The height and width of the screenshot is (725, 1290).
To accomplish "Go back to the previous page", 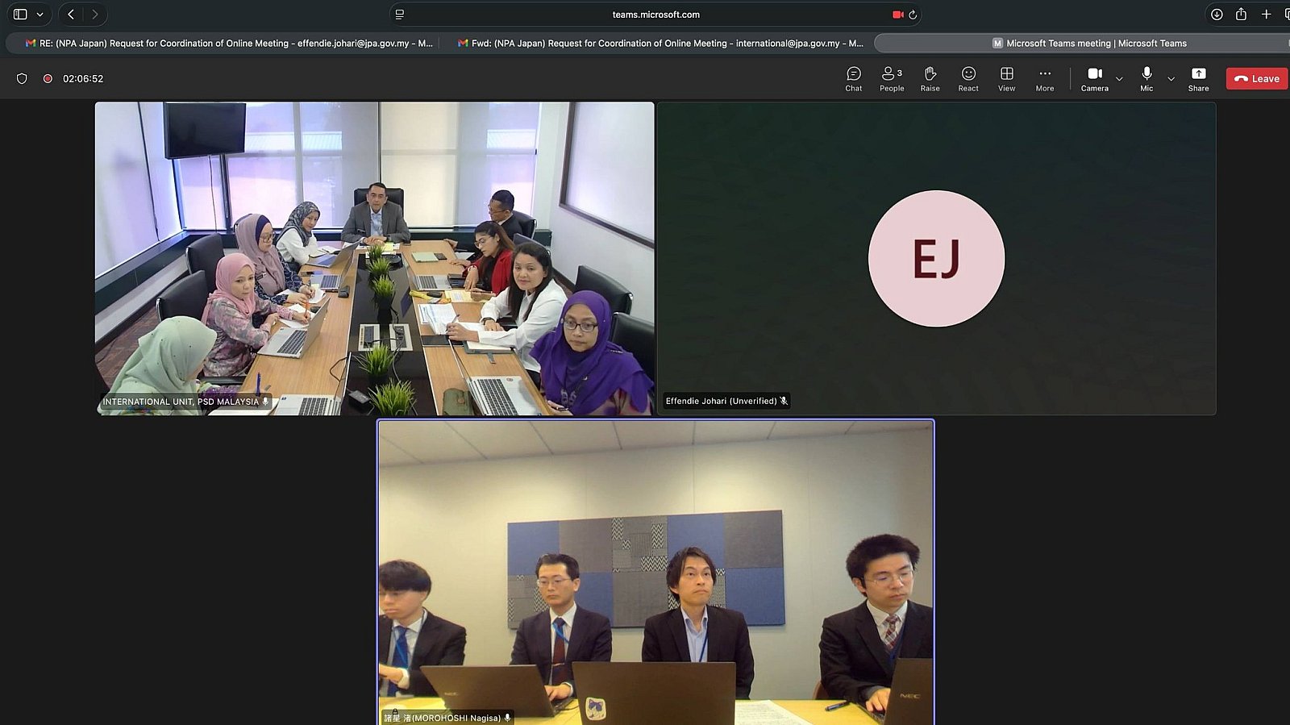I will [x=71, y=15].
